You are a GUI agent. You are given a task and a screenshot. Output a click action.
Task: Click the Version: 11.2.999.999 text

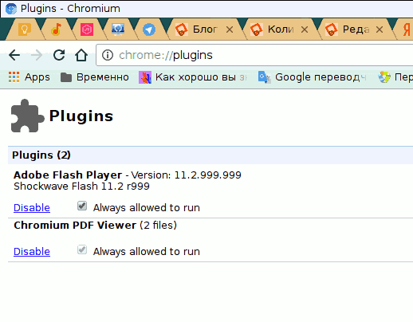coord(187,175)
